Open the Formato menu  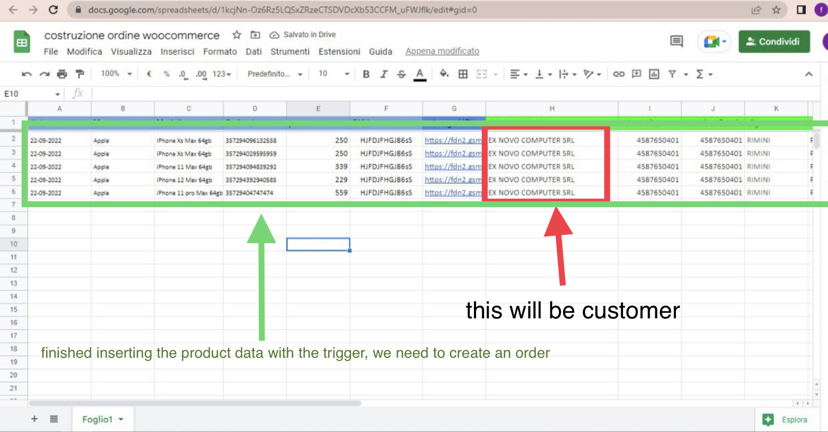tap(220, 52)
